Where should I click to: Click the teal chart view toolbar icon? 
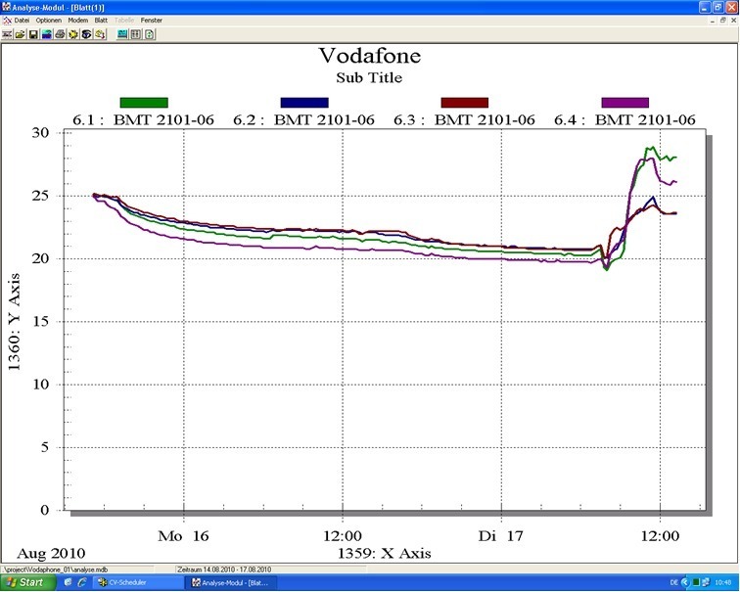coord(122,34)
